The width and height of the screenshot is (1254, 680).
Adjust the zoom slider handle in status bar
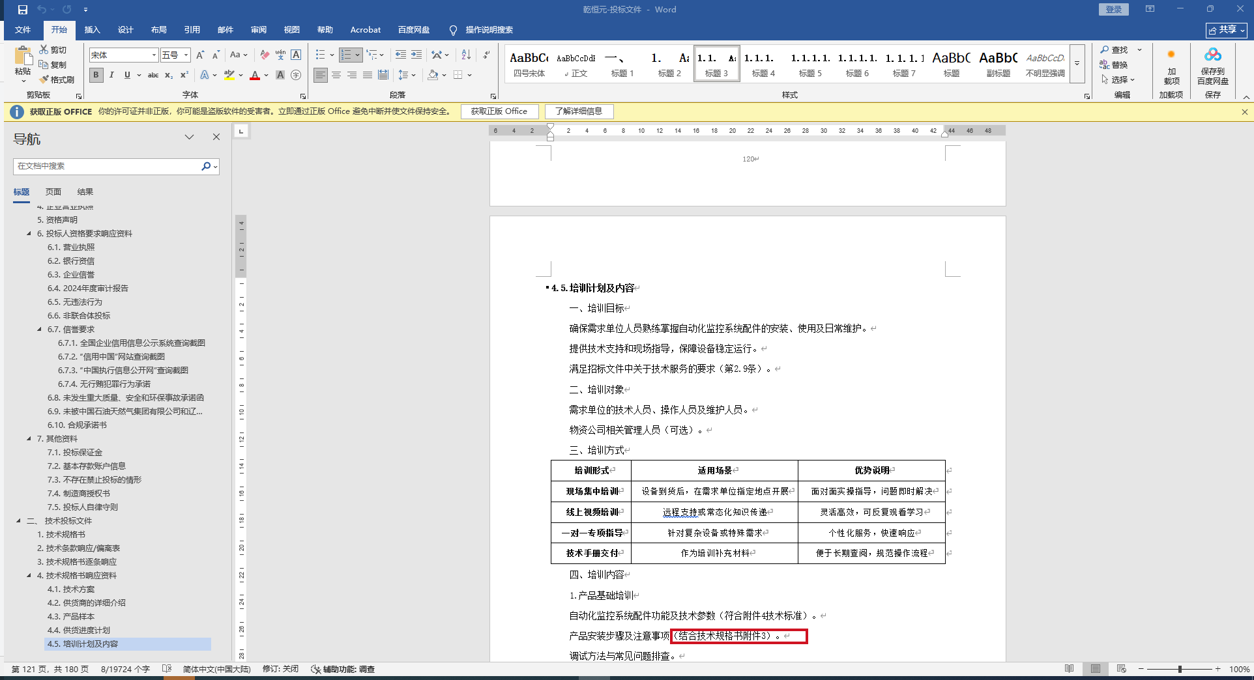click(1180, 669)
